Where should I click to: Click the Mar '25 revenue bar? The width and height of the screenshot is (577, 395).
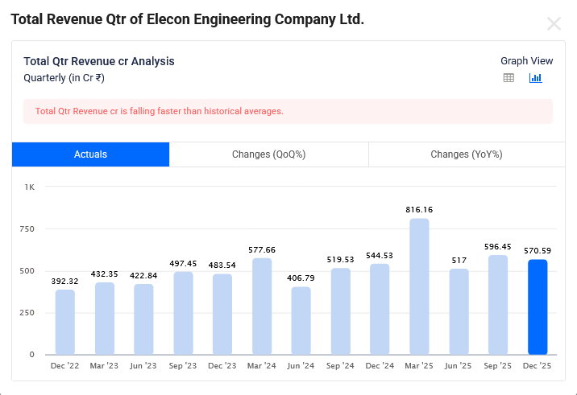pos(419,286)
